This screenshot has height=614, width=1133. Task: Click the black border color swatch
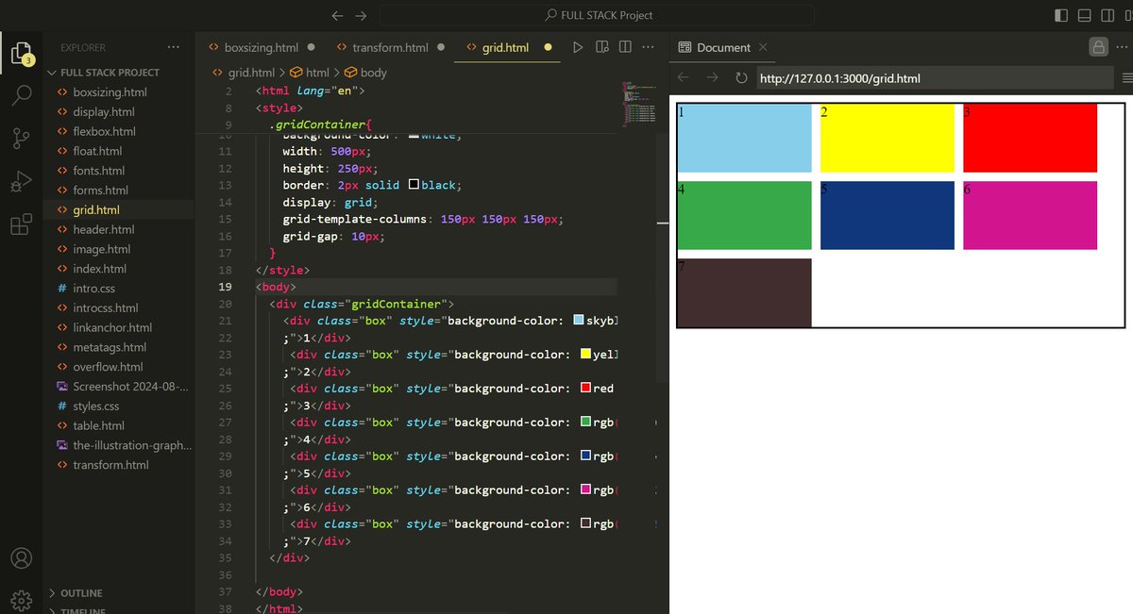coord(414,186)
